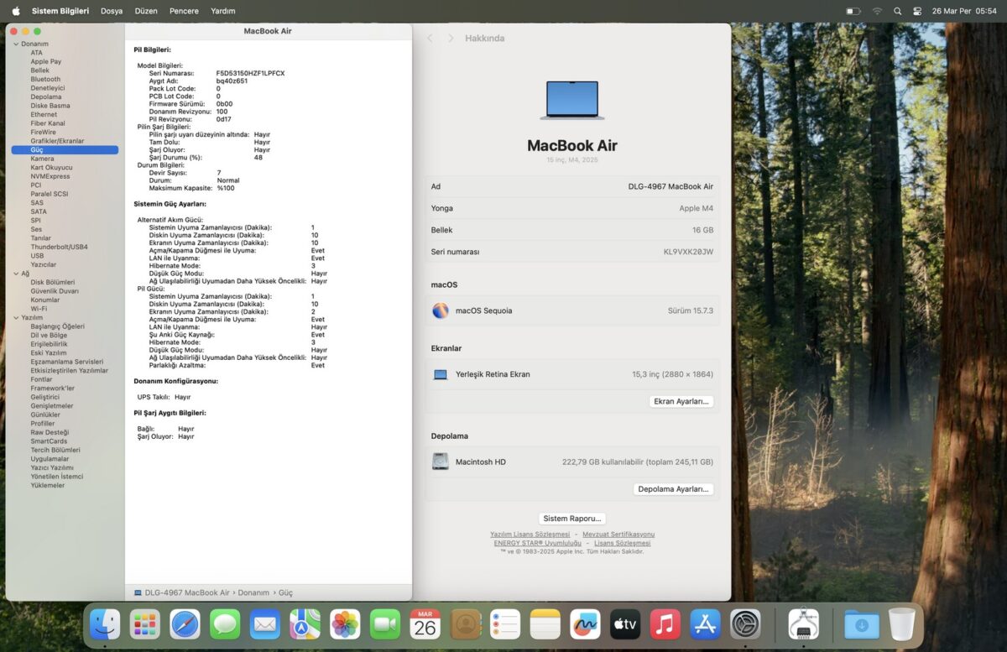
Task: Open Finder from the Dock
Action: click(105, 624)
